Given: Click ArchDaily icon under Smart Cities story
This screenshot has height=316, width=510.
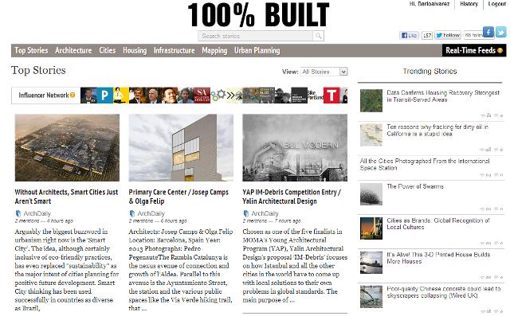Looking at the screenshot, I should pos(18,213).
